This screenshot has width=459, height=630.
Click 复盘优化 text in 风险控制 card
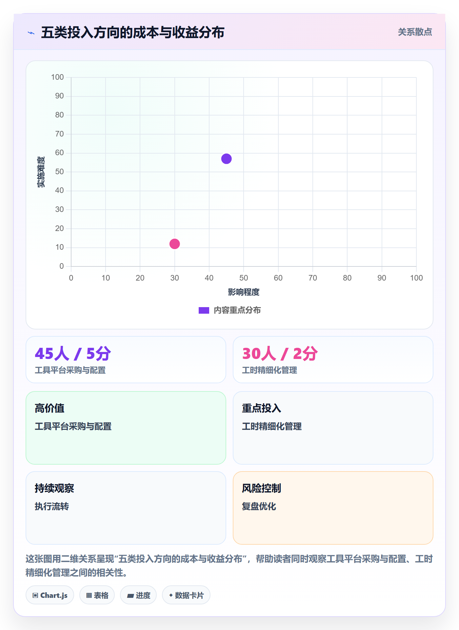click(259, 507)
